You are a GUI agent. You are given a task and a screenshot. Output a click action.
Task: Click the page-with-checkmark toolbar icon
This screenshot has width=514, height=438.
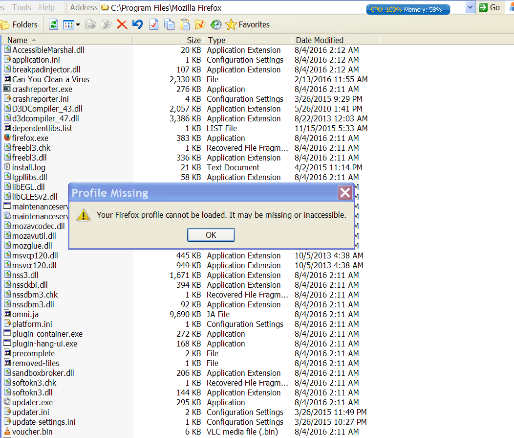tap(154, 24)
